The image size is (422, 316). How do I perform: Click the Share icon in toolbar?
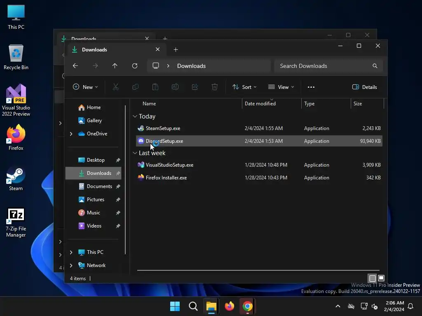(195, 87)
